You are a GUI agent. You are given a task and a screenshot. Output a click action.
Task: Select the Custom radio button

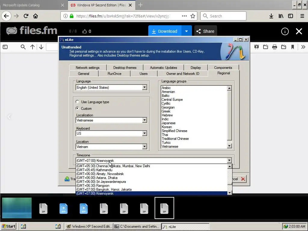(77, 108)
